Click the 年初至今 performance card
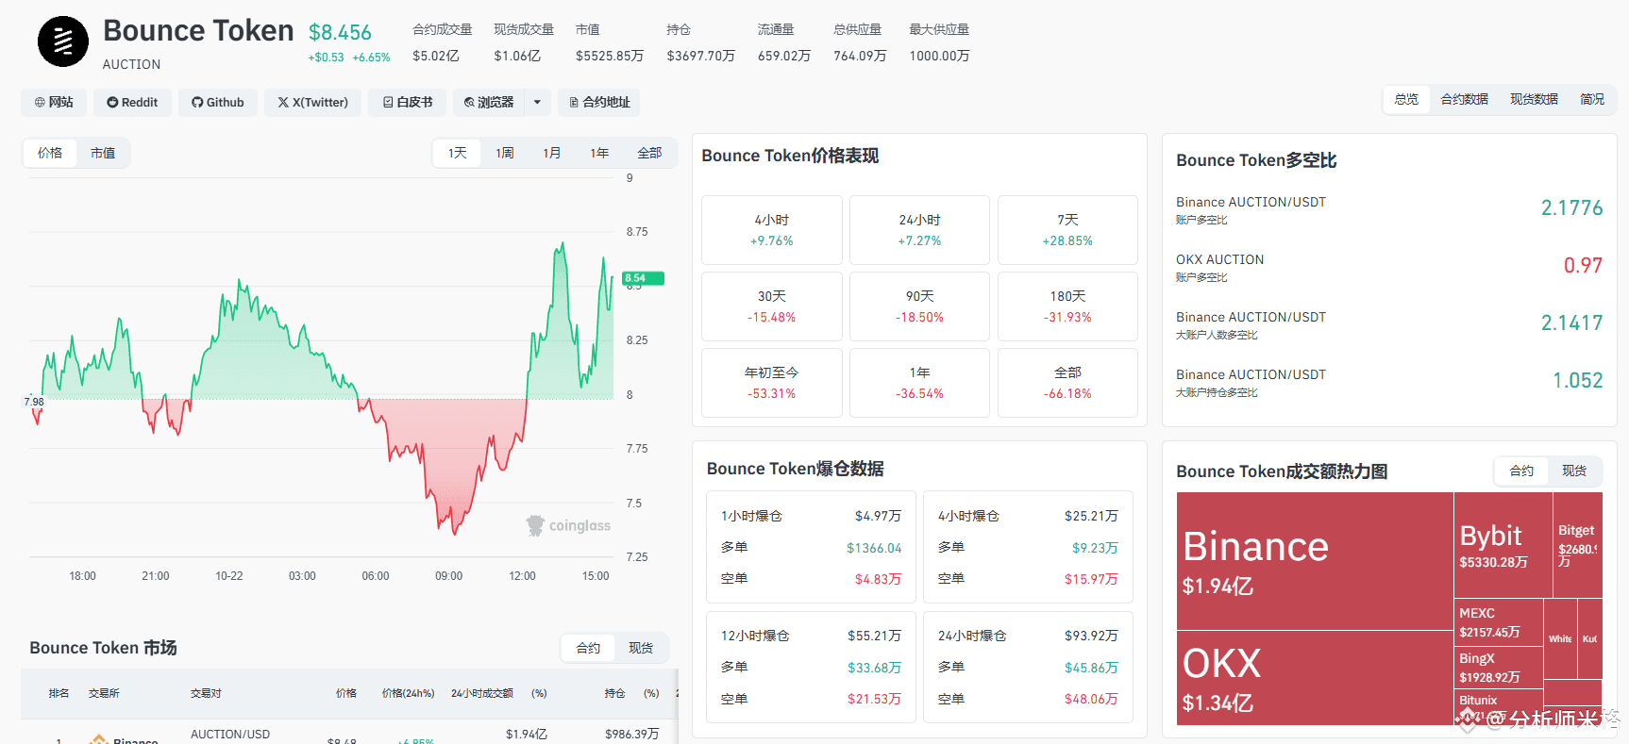The height and width of the screenshot is (744, 1629). tap(771, 383)
